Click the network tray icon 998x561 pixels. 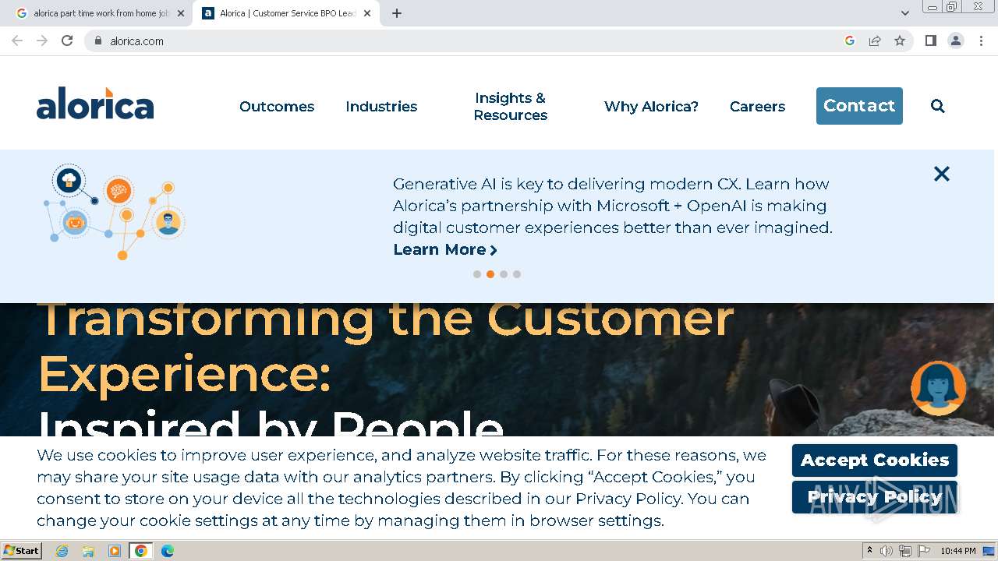(905, 551)
